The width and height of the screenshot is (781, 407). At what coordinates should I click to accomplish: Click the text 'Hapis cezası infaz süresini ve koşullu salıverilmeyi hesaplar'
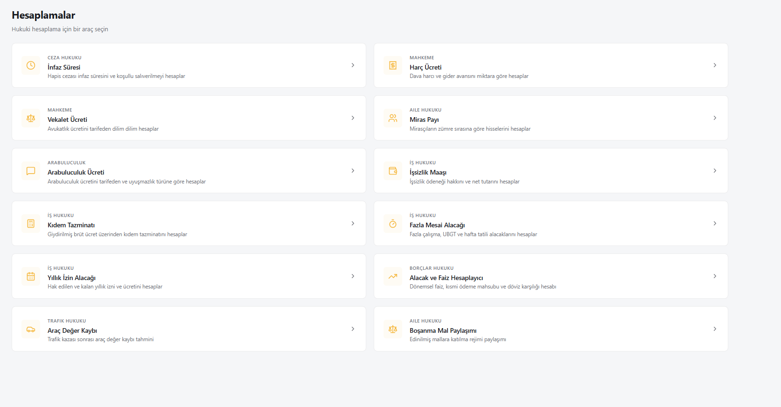(116, 76)
